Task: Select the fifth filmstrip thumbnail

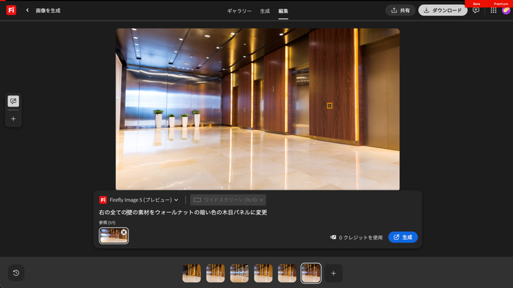Action: [287, 273]
